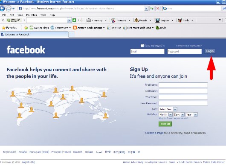
Task: Open the Bit.ly favorite
Action: coord(161,28)
